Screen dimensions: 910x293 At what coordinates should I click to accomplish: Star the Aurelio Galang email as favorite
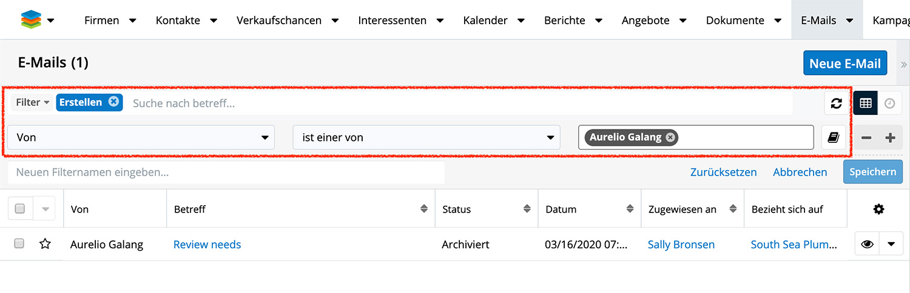click(45, 244)
